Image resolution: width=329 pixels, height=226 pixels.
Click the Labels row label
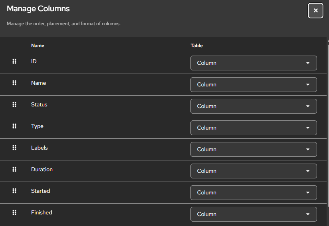pos(39,148)
